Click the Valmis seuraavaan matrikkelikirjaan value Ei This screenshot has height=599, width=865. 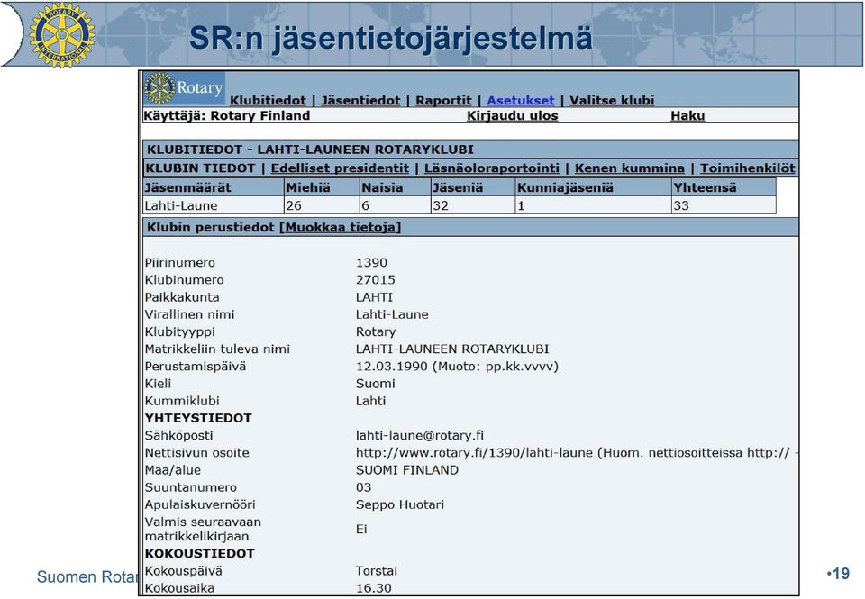coord(361,530)
